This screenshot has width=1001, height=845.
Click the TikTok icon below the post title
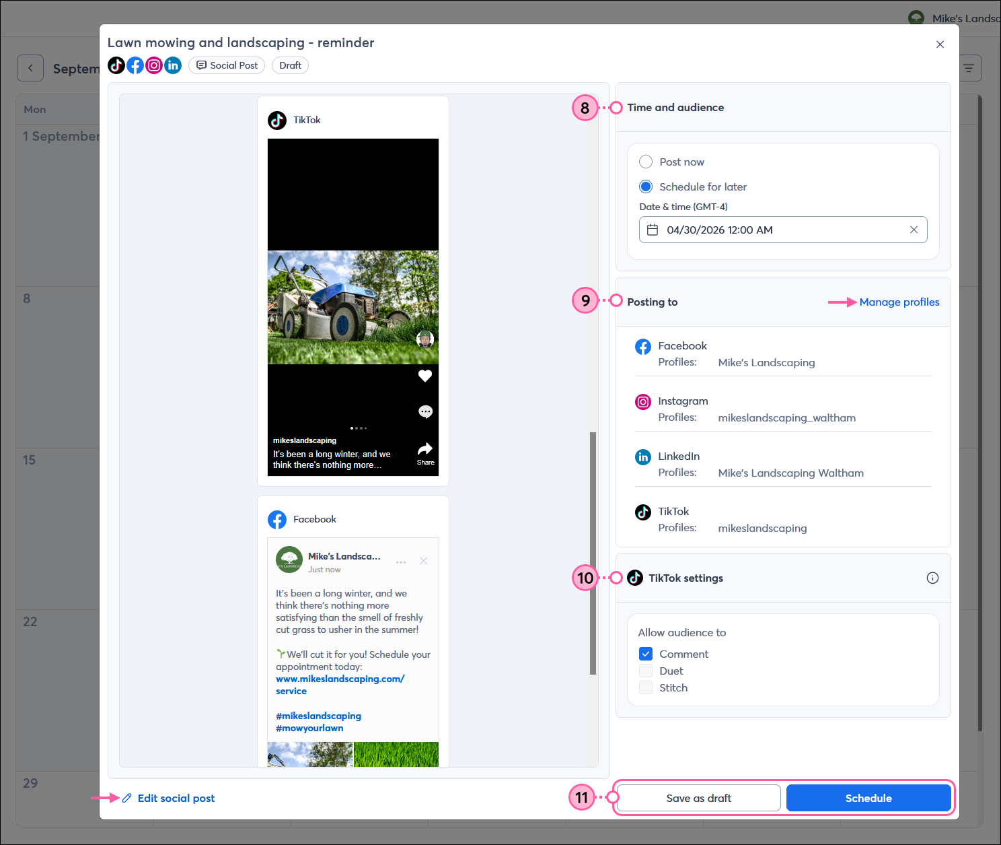[116, 65]
